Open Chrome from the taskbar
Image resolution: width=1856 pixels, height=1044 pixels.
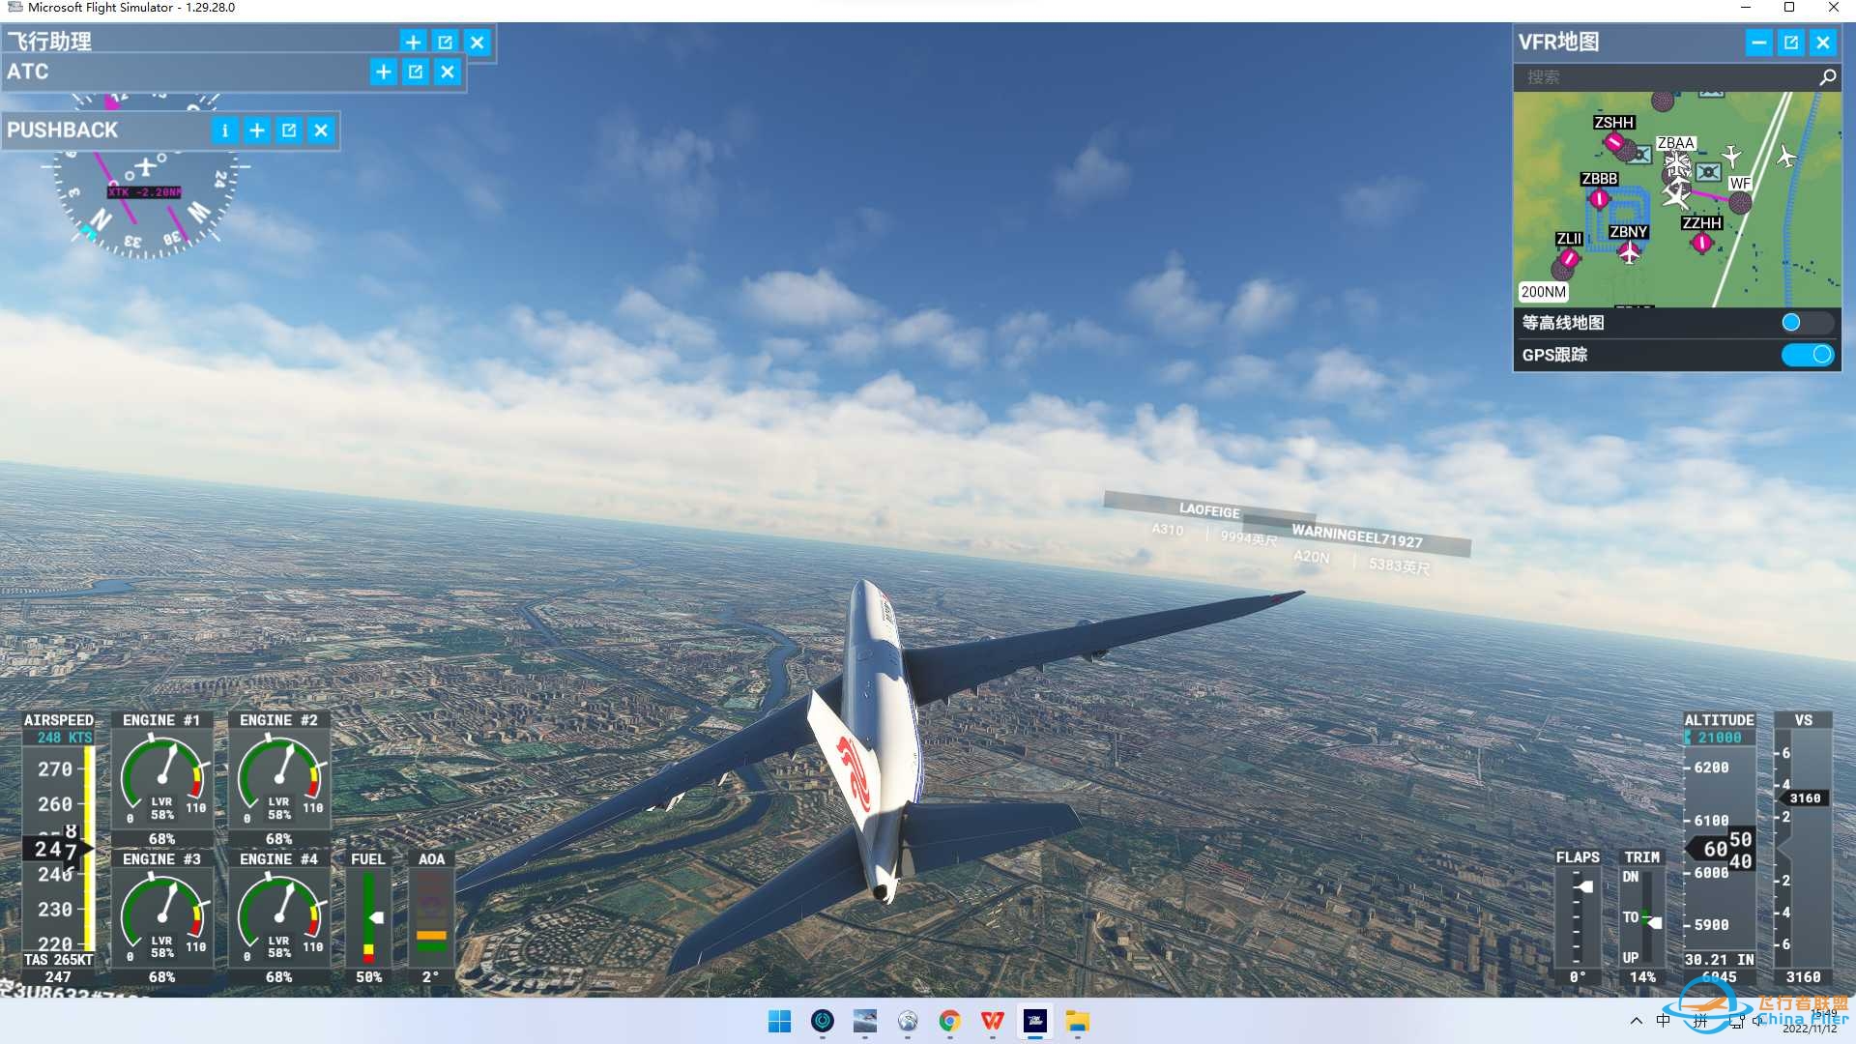pyautogui.click(x=949, y=1021)
